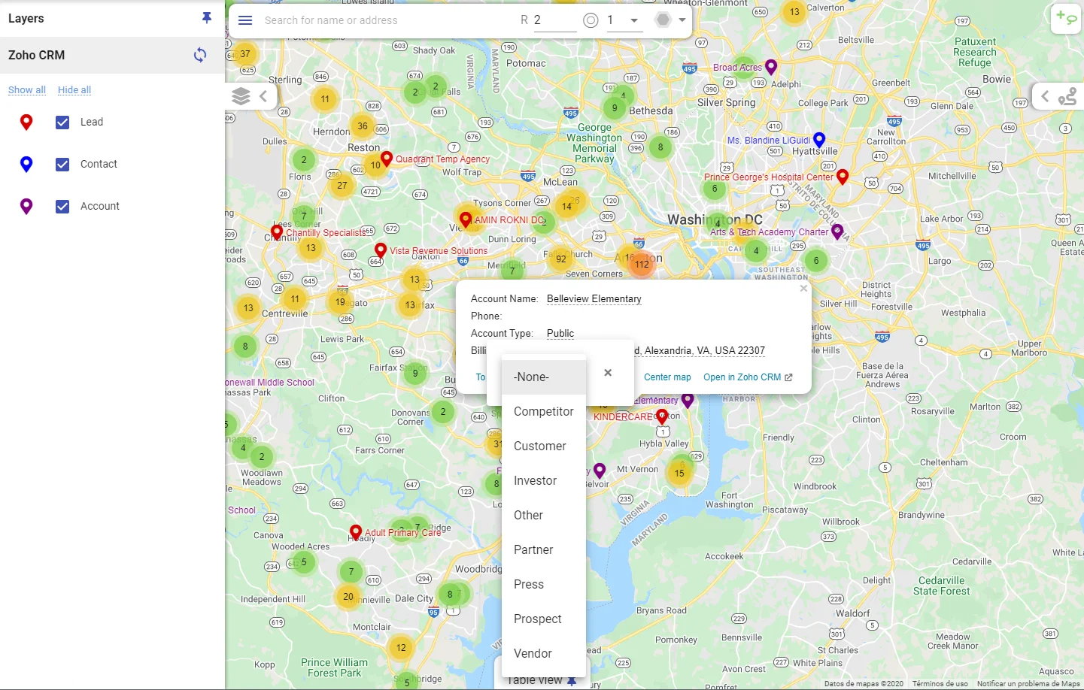
Task: Click the Vista Revenue Solutions lead pin
Action: [381, 250]
